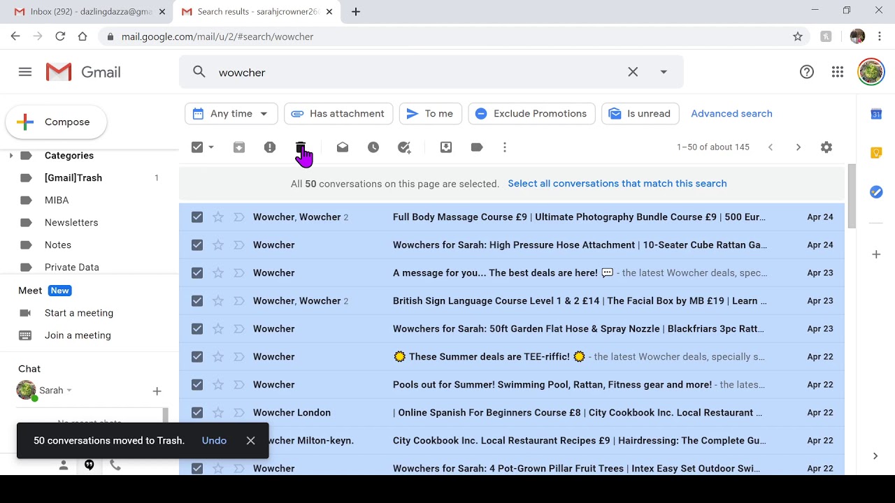This screenshot has width=895, height=503.
Task: Open the Notes label
Action: pos(58,245)
